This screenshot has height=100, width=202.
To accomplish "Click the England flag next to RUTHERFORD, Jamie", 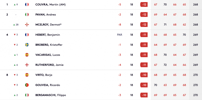I will pos(27,65).
